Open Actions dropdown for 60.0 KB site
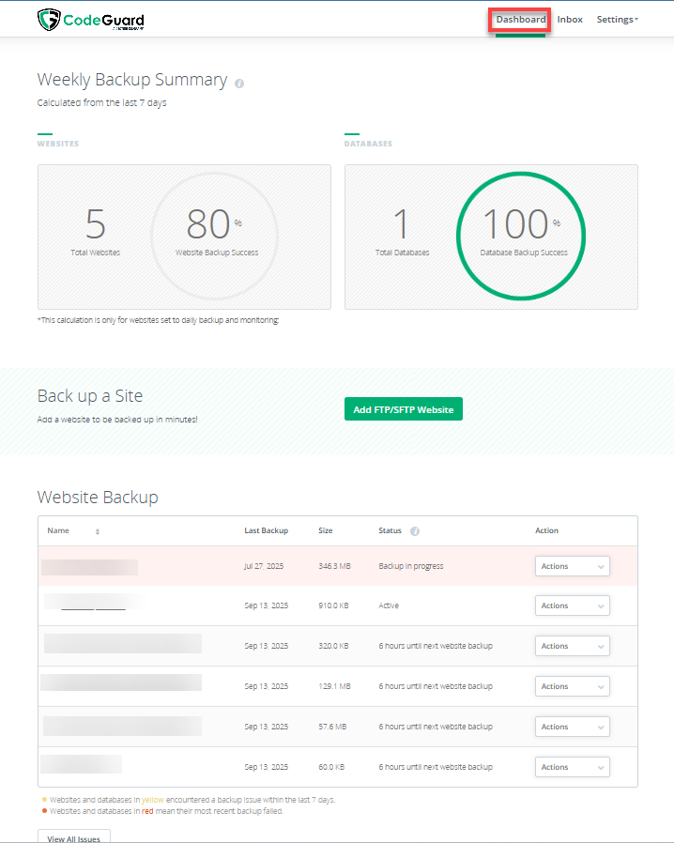The image size is (674, 843). 572,767
